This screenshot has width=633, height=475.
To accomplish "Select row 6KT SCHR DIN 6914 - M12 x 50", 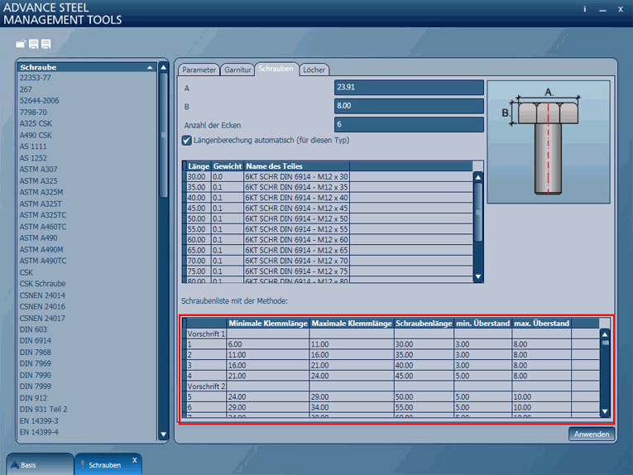I will coord(330,218).
